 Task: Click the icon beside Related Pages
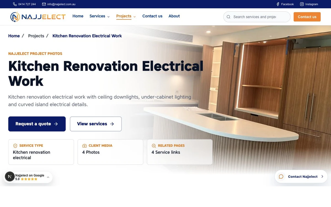tap(154, 146)
